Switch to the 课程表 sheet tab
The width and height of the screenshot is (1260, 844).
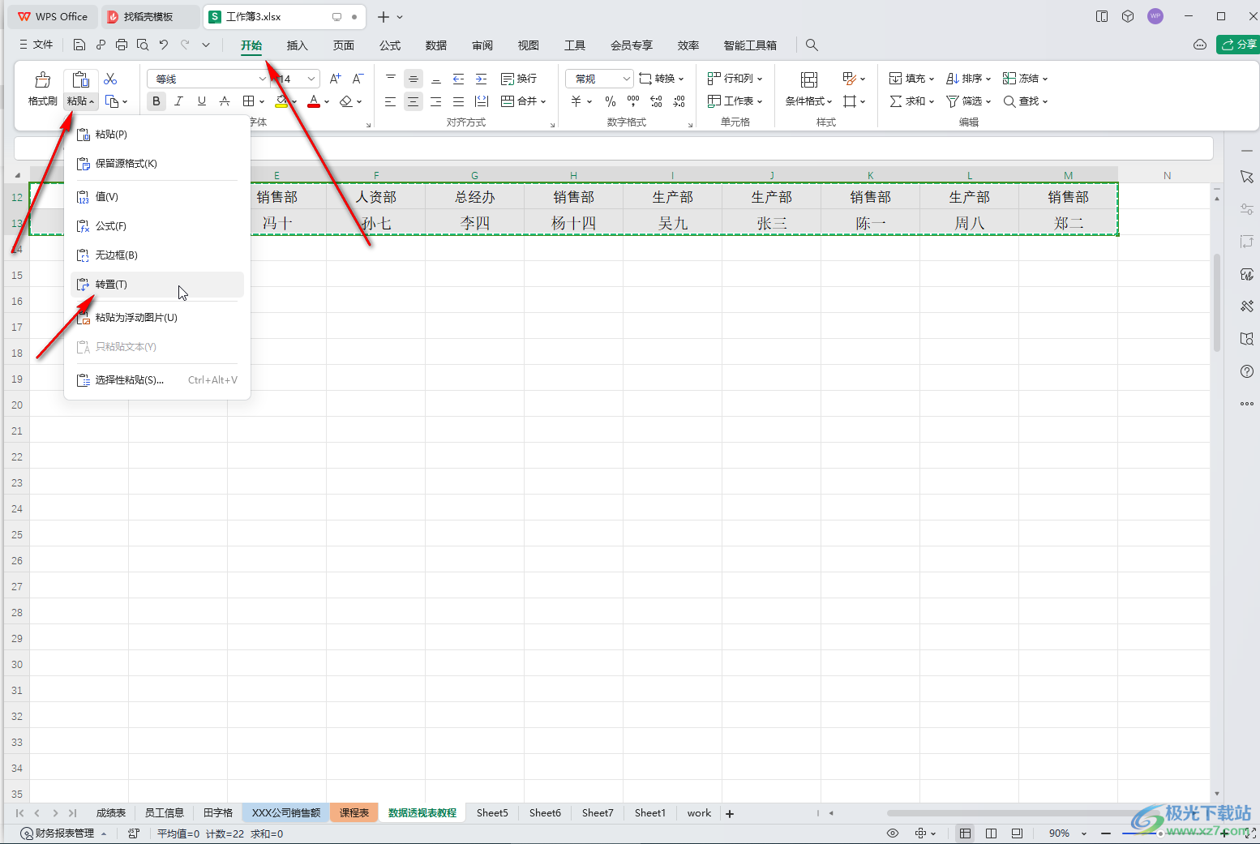point(354,813)
